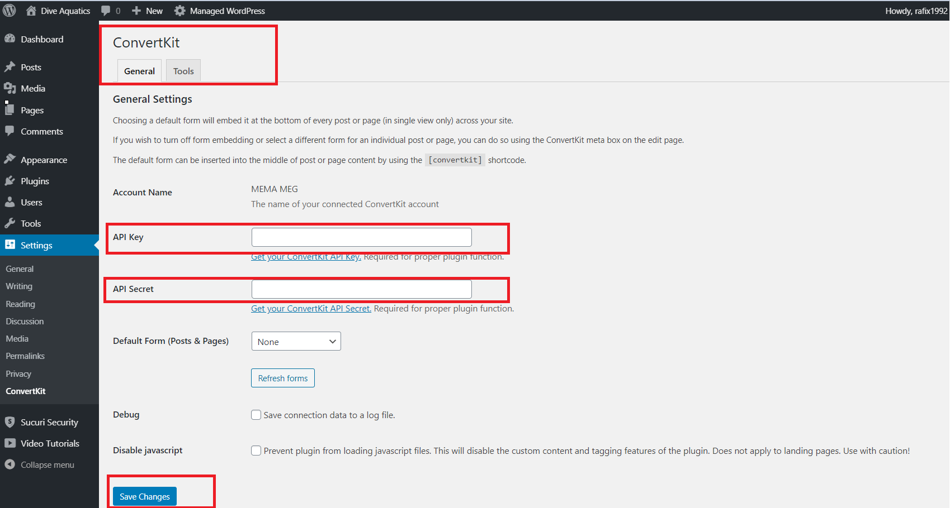Select the General tab
Image resolution: width=950 pixels, height=508 pixels.
point(139,70)
